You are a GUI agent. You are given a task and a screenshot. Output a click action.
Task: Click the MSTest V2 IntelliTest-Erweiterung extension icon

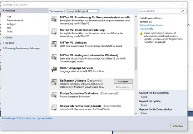54,31
